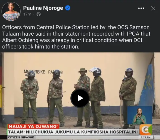160x140 pixels.
Task: Click the 17m post timestamp
Action: [x=27, y=14]
